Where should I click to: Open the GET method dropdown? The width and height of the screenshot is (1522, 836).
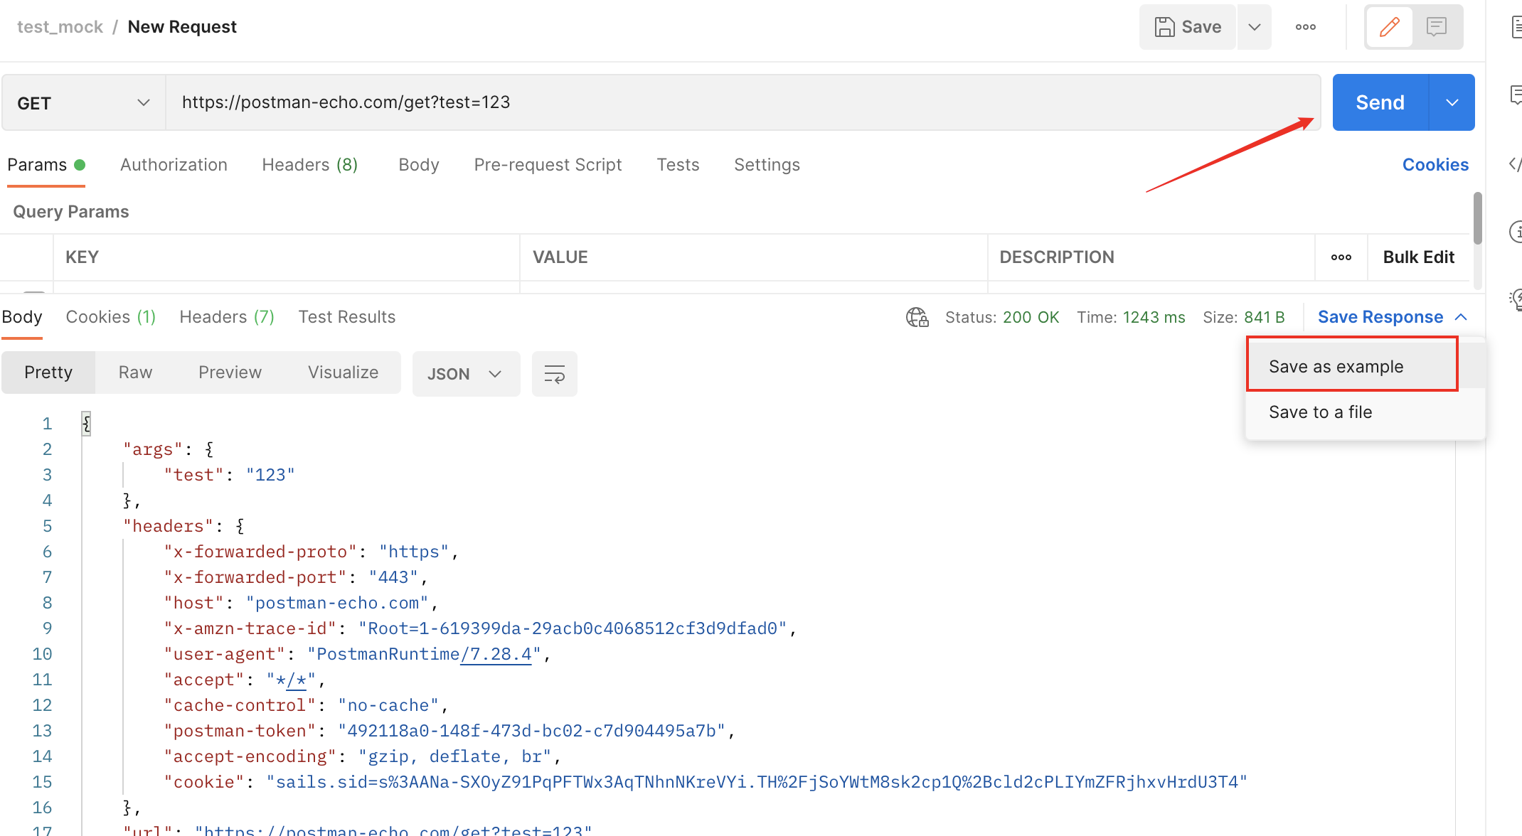pos(84,103)
